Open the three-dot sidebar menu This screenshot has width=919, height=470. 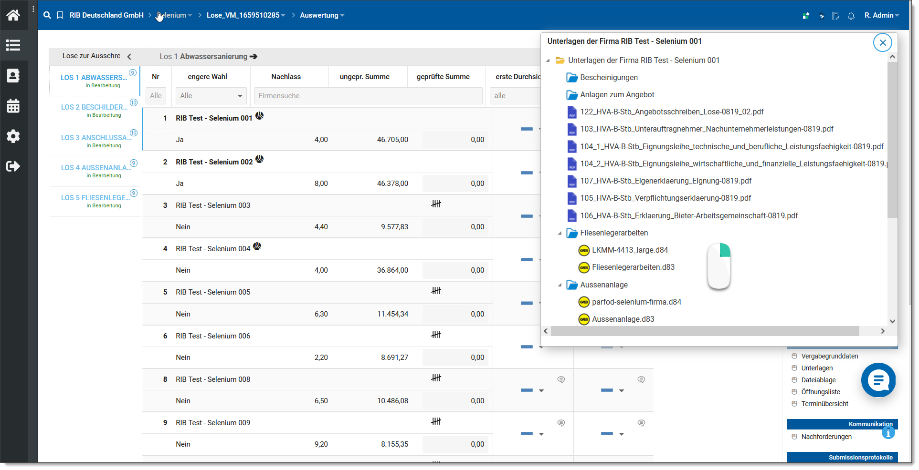click(33, 9)
